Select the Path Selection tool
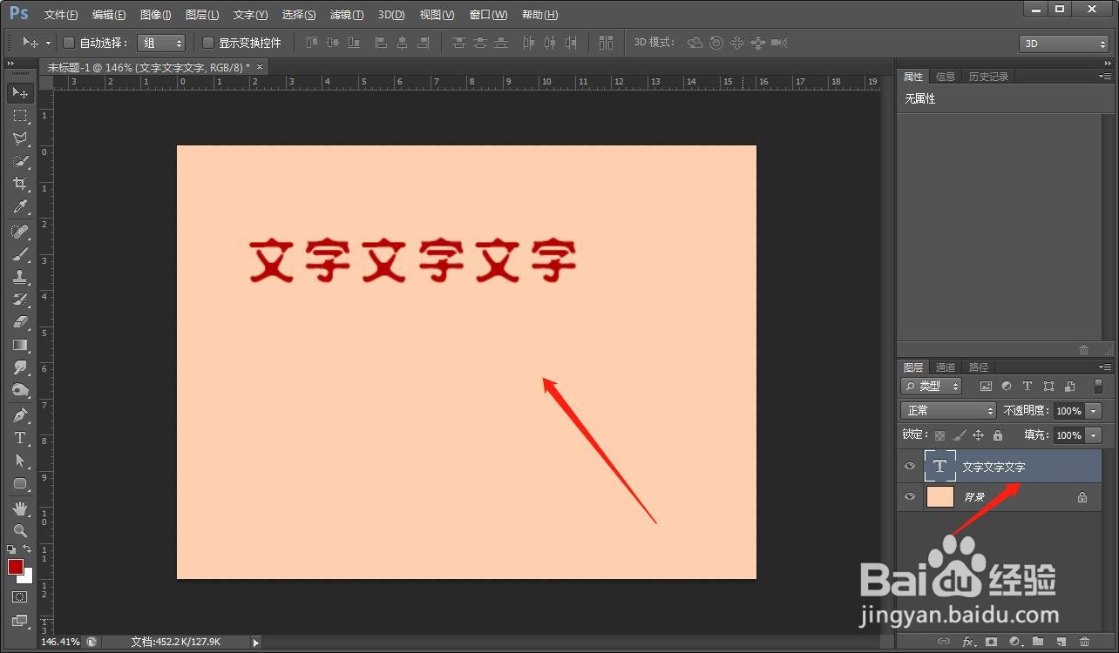The width and height of the screenshot is (1119, 653). [x=20, y=461]
